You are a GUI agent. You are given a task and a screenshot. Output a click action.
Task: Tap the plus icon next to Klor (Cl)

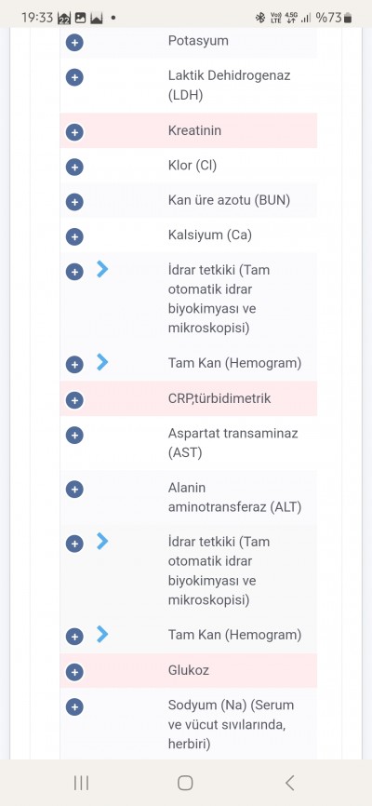pos(74,167)
